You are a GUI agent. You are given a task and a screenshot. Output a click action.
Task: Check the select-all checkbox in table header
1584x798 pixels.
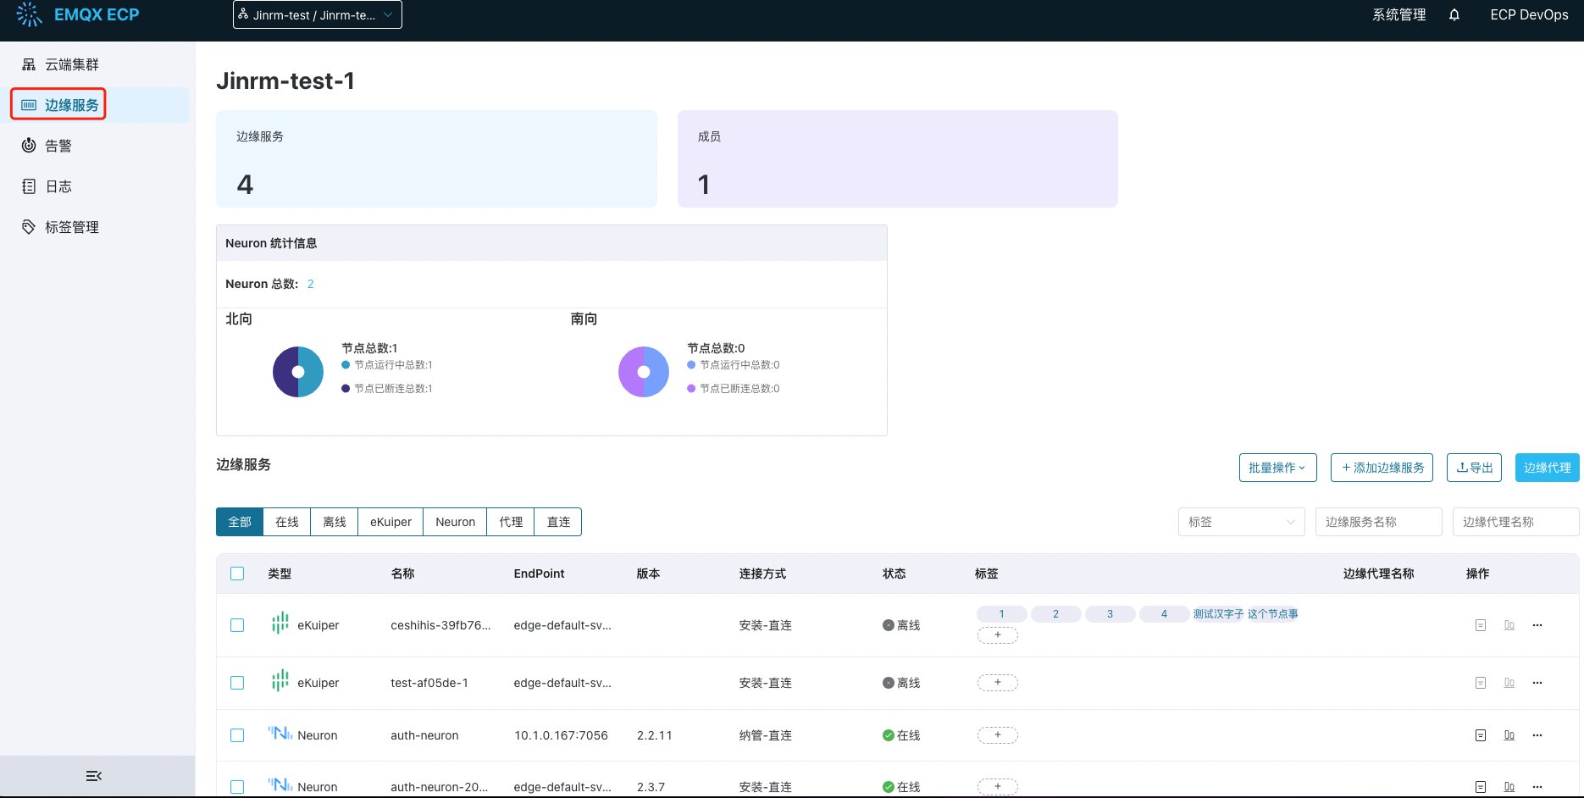point(237,574)
